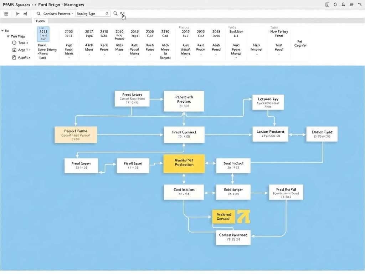Screen dimensions: 365x274
Task: Click the save document icon in title bar
Action: pos(327,4)
